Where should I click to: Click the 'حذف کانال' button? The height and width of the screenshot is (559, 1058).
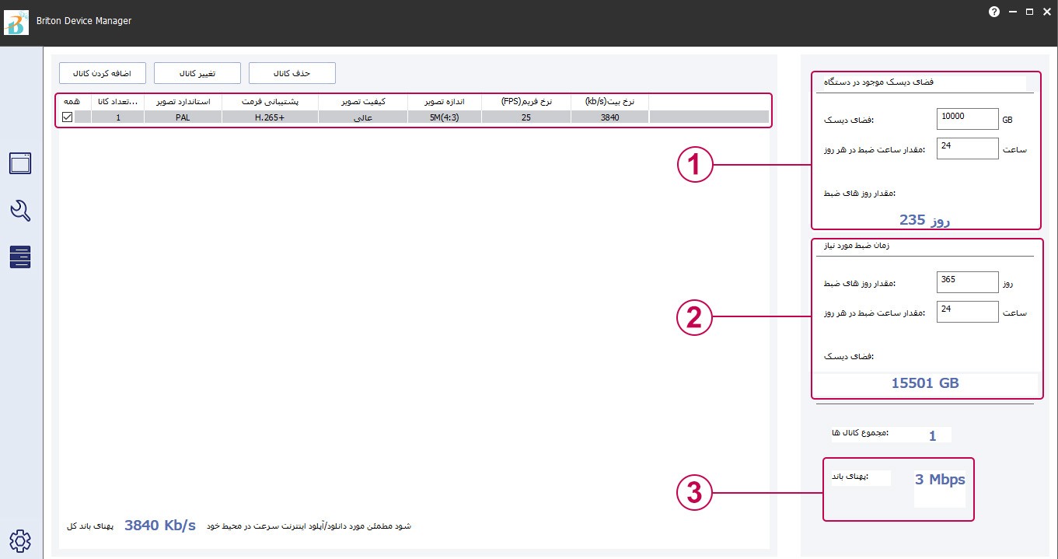pyautogui.click(x=292, y=73)
